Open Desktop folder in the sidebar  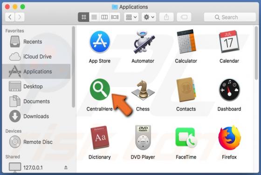click(36, 86)
